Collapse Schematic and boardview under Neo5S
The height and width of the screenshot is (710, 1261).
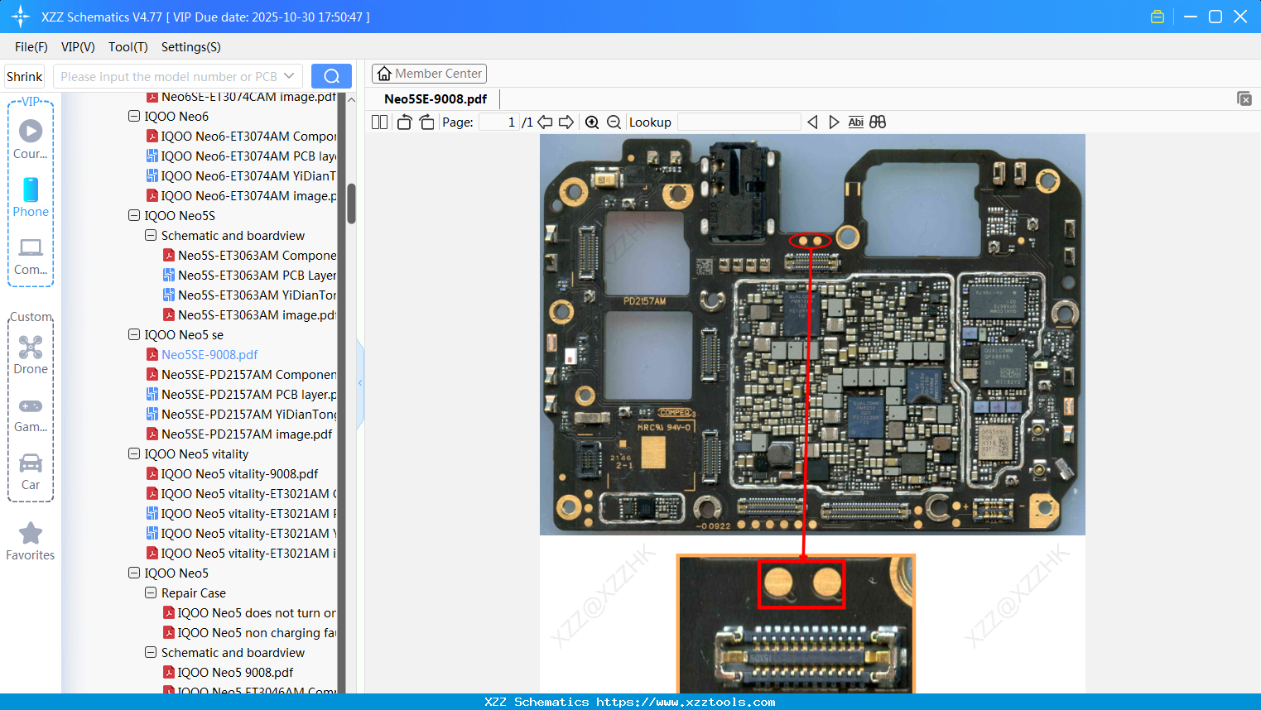151,236
